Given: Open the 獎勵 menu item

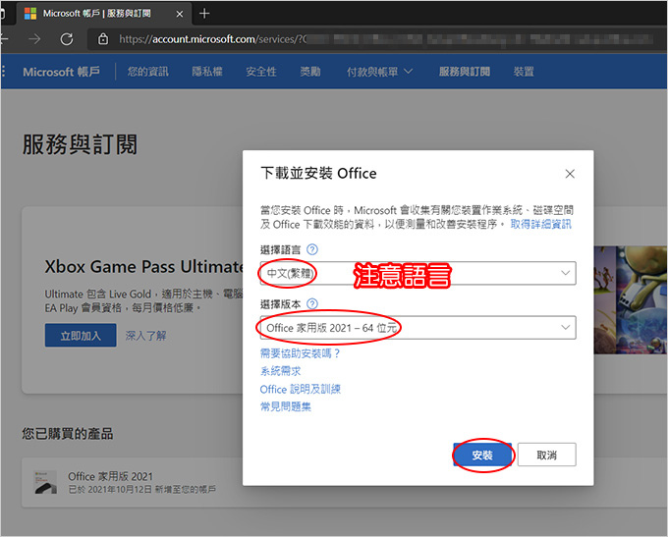Looking at the screenshot, I should tap(310, 72).
